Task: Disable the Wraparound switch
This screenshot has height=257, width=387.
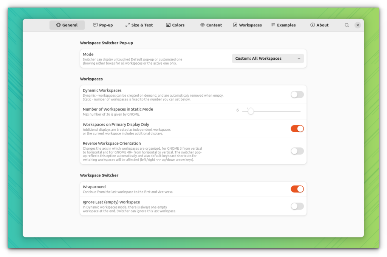Action: [297, 189]
